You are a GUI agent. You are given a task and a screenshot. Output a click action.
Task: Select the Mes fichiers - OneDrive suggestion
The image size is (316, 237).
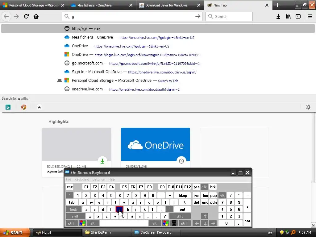coord(158,37)
